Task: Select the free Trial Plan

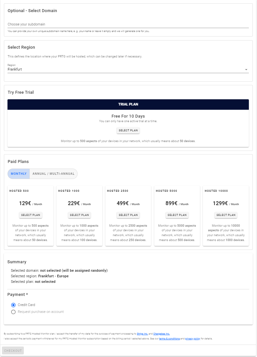Action: [128, 130]
